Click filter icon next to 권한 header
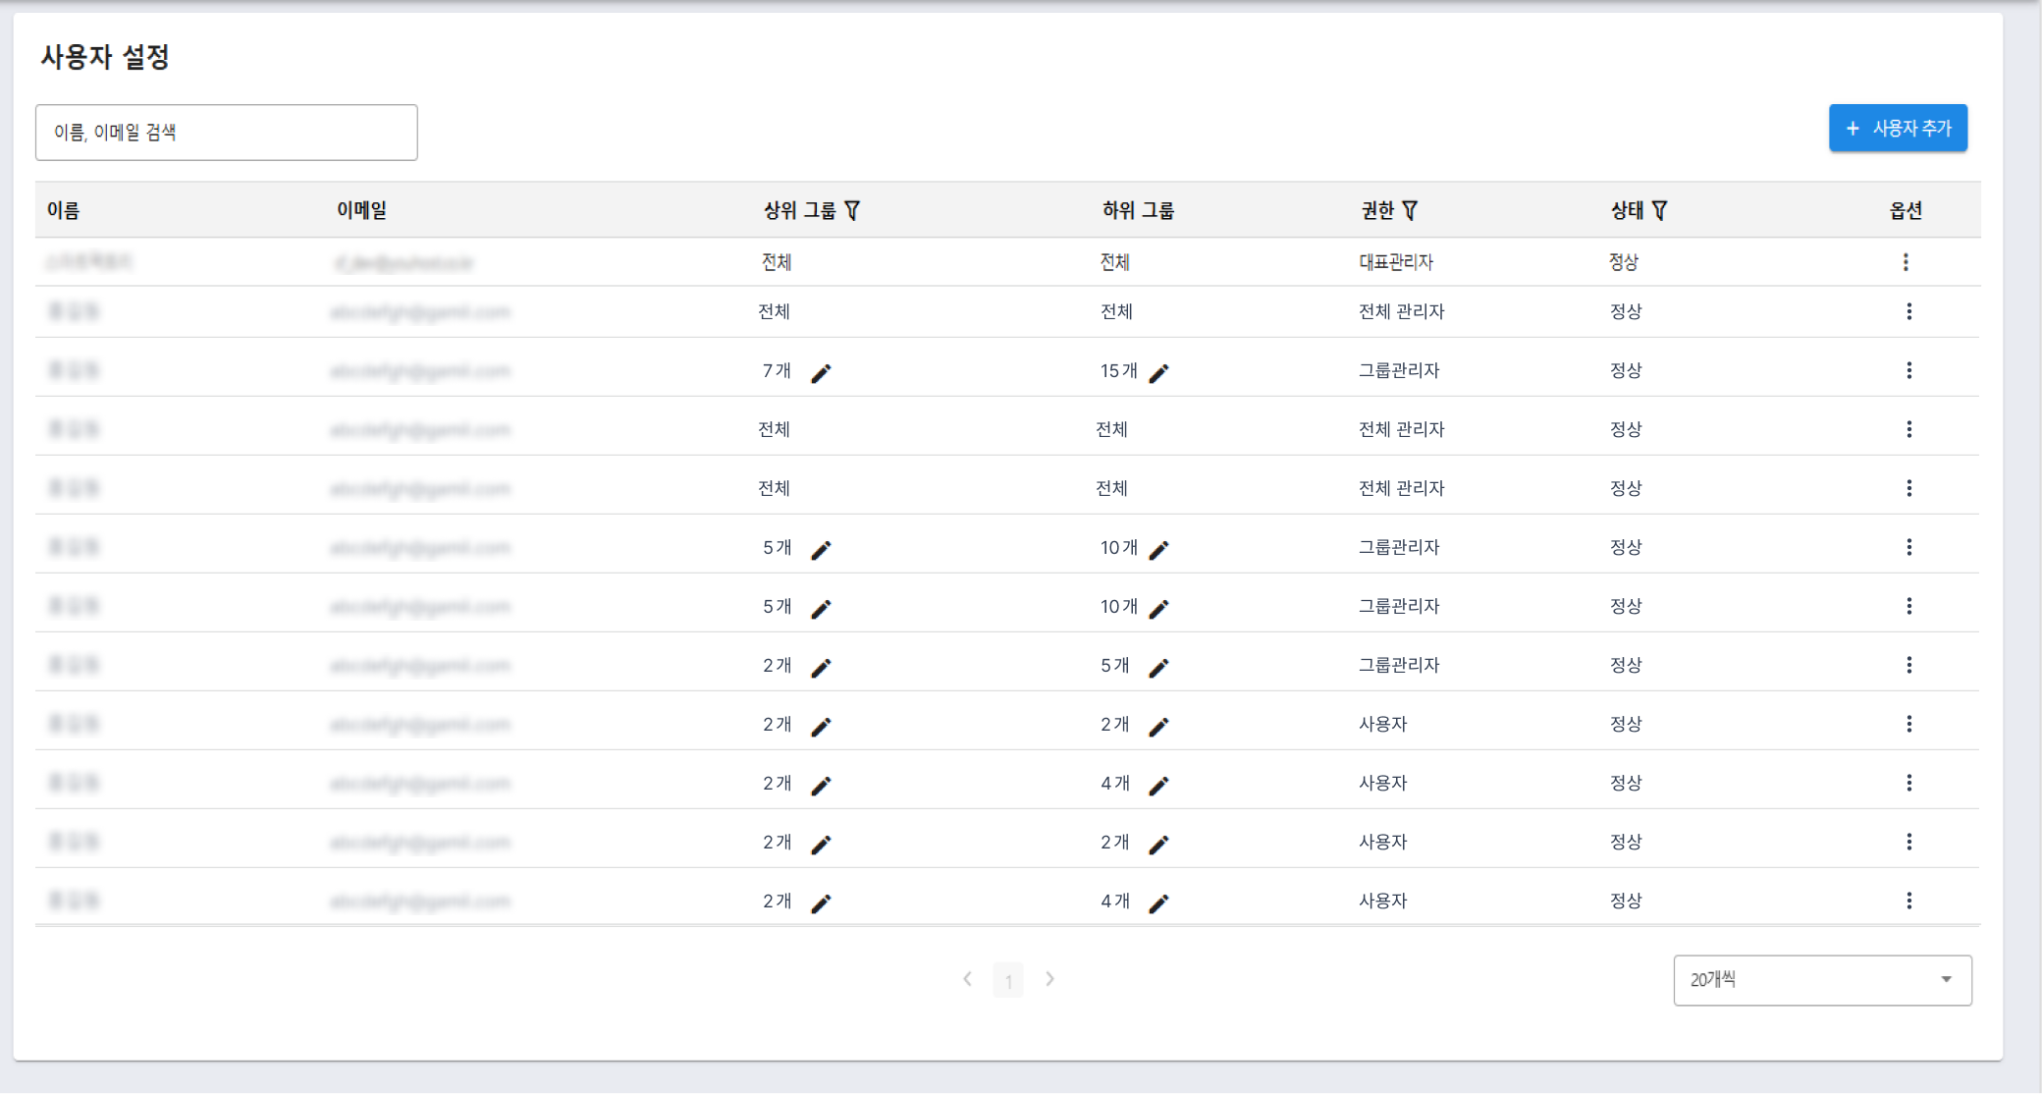This screenshot has width=2042, height=1094. (x=1410, y=210)
